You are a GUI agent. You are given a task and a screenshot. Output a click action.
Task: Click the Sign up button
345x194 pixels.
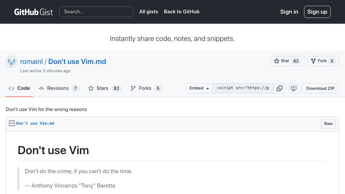point(317,11)
